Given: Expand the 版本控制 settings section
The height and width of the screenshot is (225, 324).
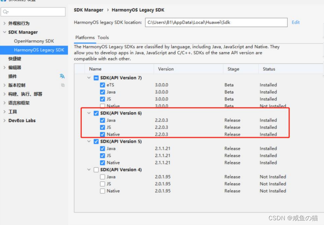Looking at the screenshot, I should (x=4, y=85).
